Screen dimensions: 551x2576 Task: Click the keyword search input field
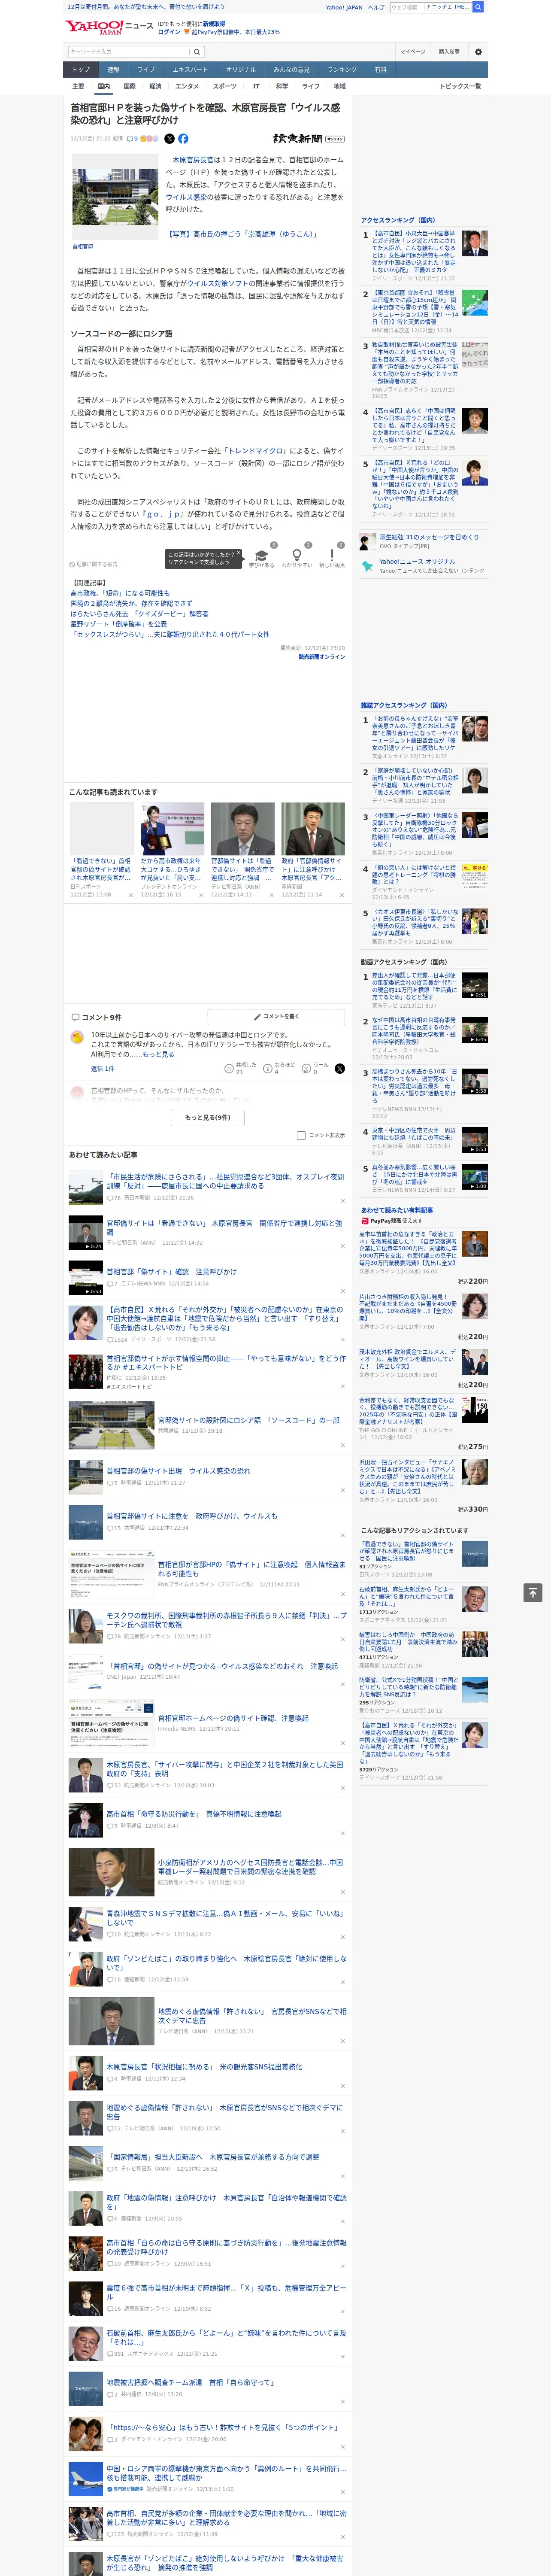click(129, 52)
